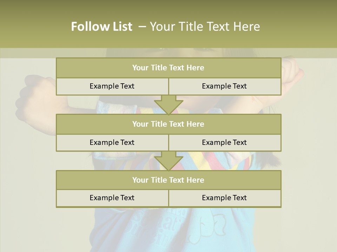Click down arrow between first and second blocks
The image size is (337, 252).
[x=168, y=105]
